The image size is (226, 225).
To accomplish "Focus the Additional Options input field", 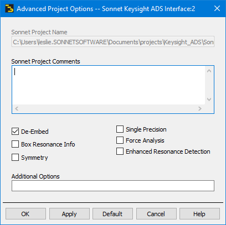I will [x=113, y=186].
